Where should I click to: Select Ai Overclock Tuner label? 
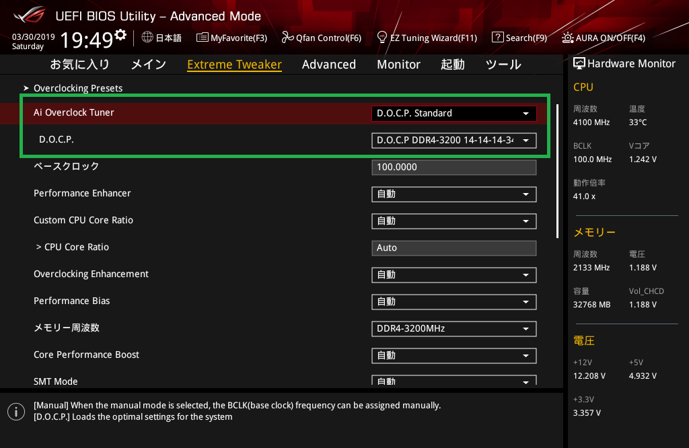click(x=73, y=112)
